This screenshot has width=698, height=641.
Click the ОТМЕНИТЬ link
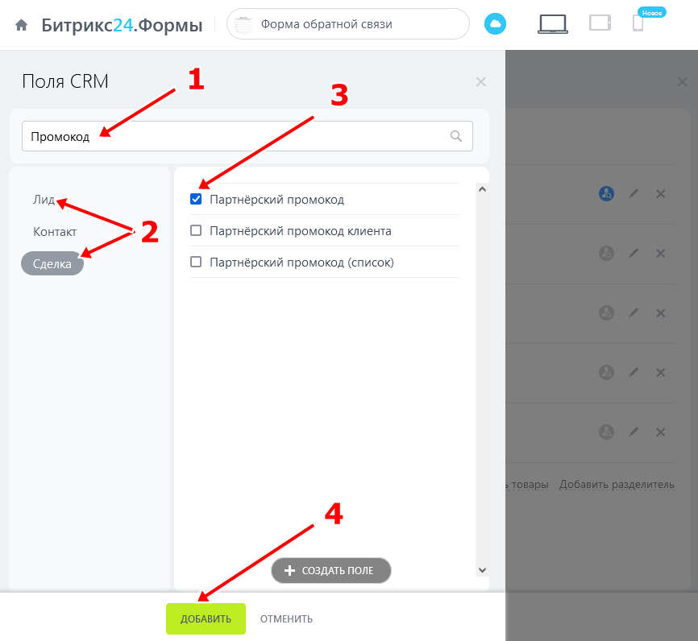click(x=286, y=618)
